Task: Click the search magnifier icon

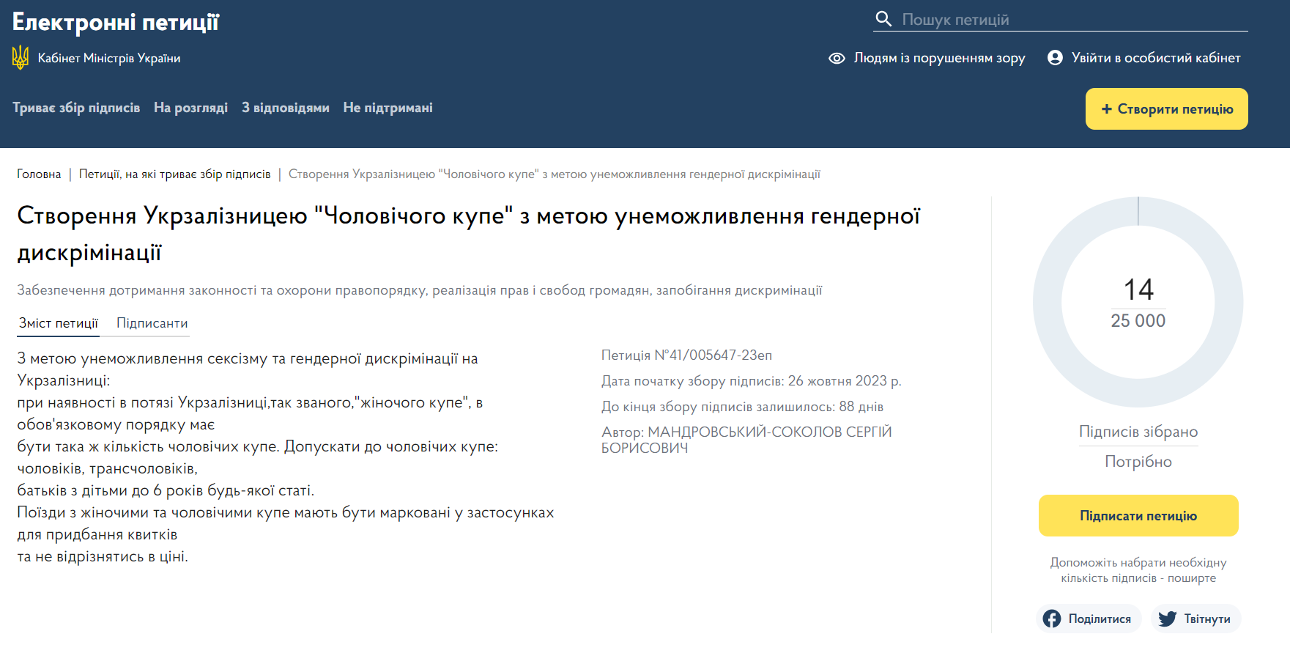Action: point(883,19)
